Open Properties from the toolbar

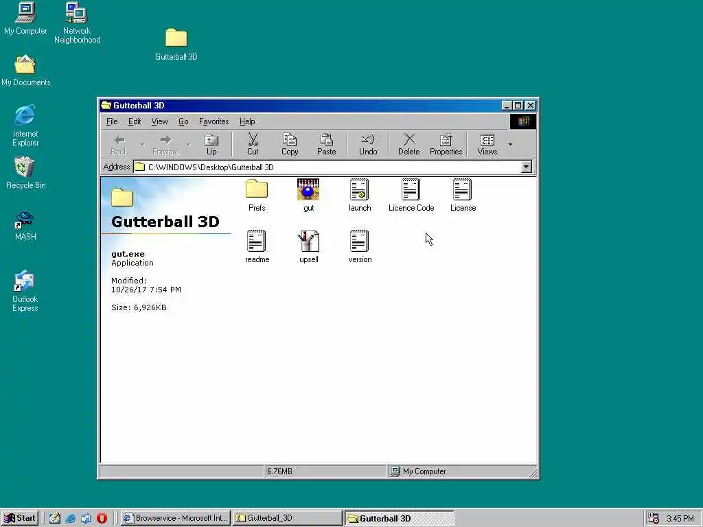pyautogui.click(x=446, y=144)
